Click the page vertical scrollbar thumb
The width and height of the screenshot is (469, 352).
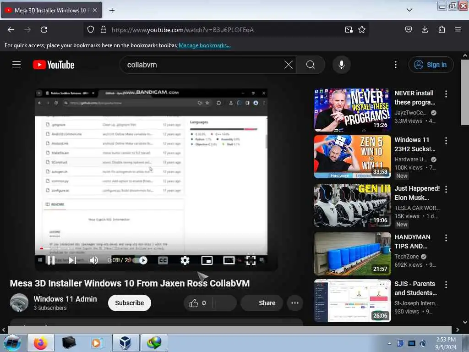[465, 92]
